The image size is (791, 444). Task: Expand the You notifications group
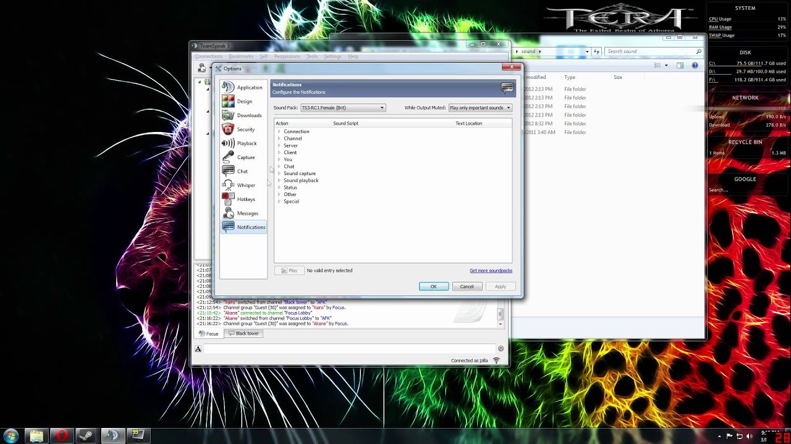point(279,160)
